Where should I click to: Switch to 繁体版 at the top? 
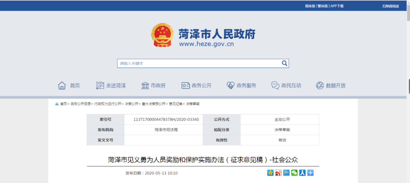point(322,6)
